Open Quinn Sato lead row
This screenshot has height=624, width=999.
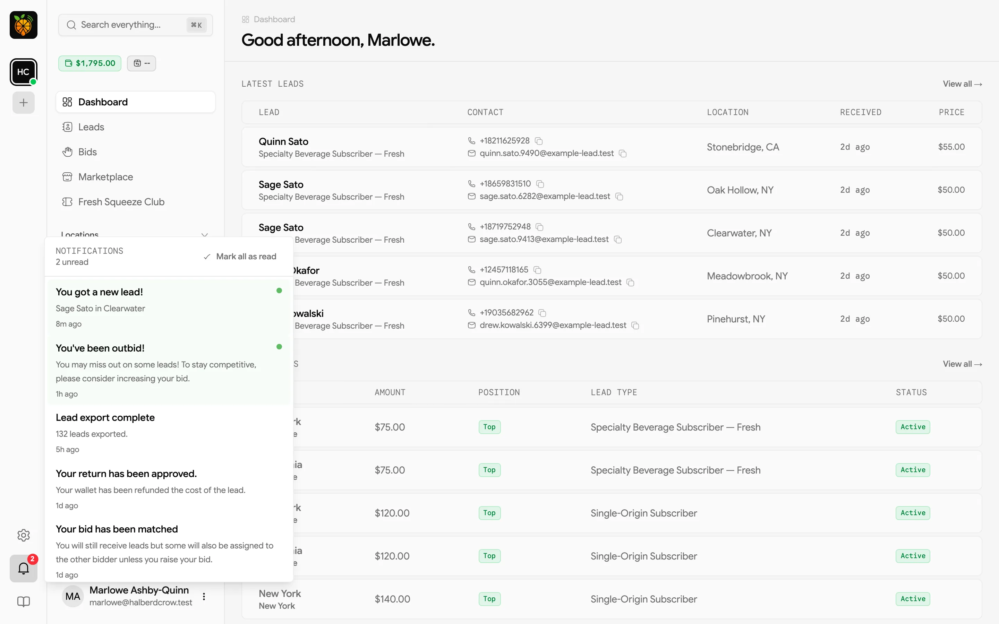pos(612,147)
